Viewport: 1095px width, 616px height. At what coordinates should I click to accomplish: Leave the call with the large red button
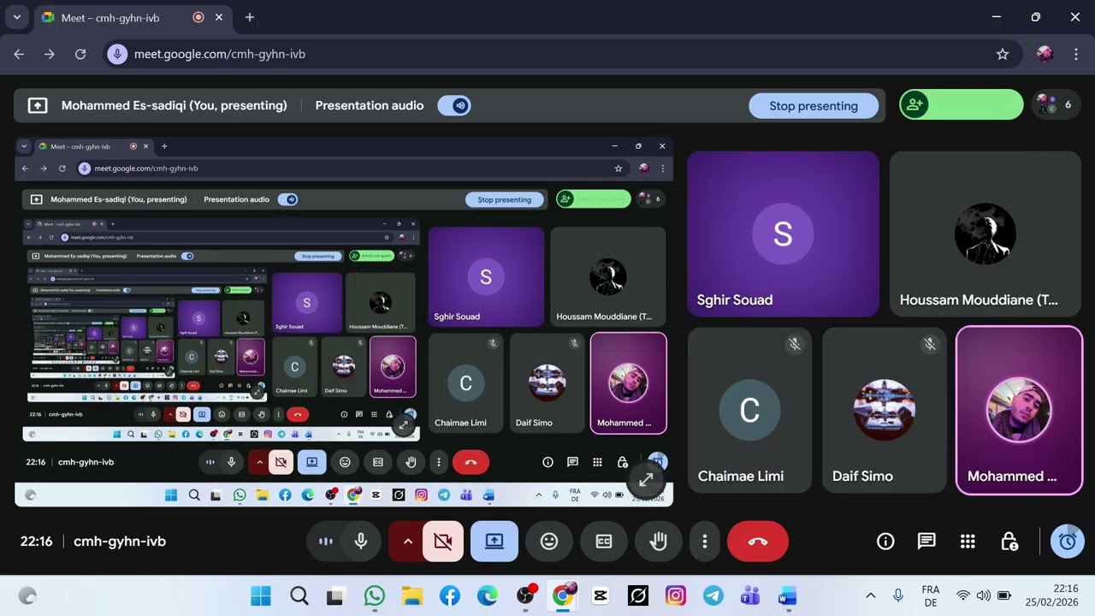pos(758,542)
